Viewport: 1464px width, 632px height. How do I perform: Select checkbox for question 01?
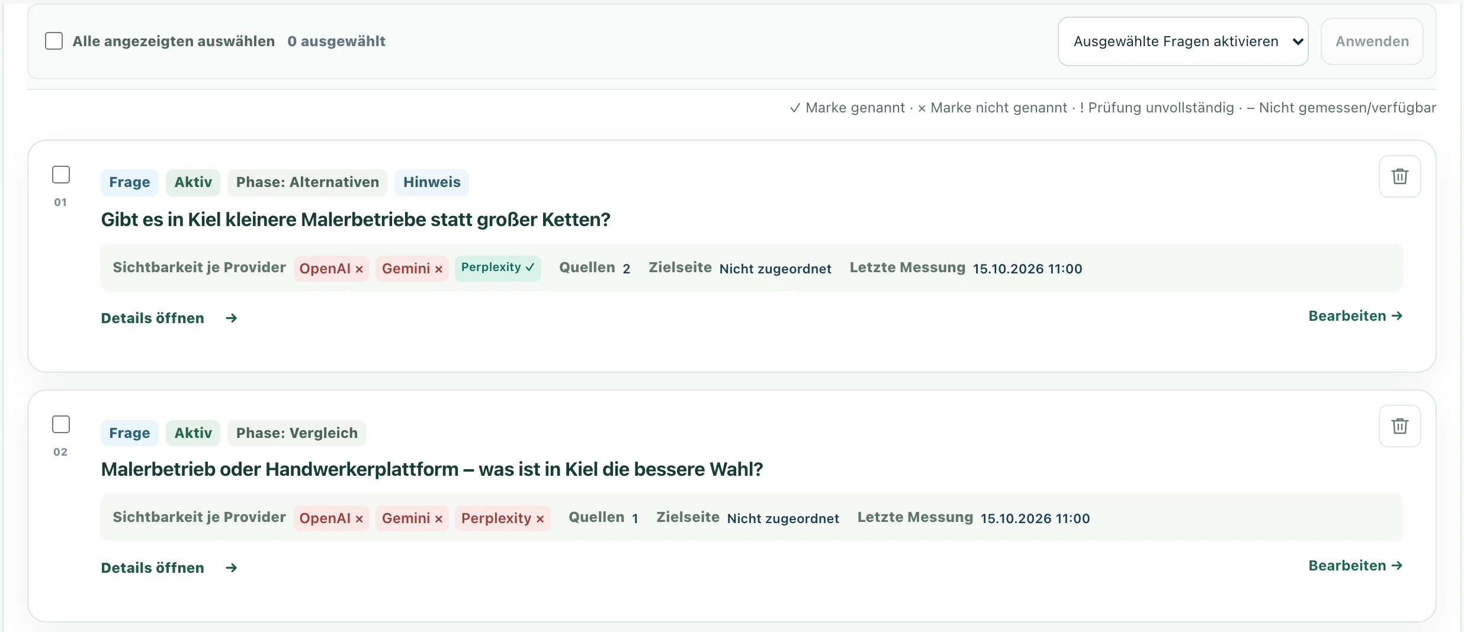point(61,175)
